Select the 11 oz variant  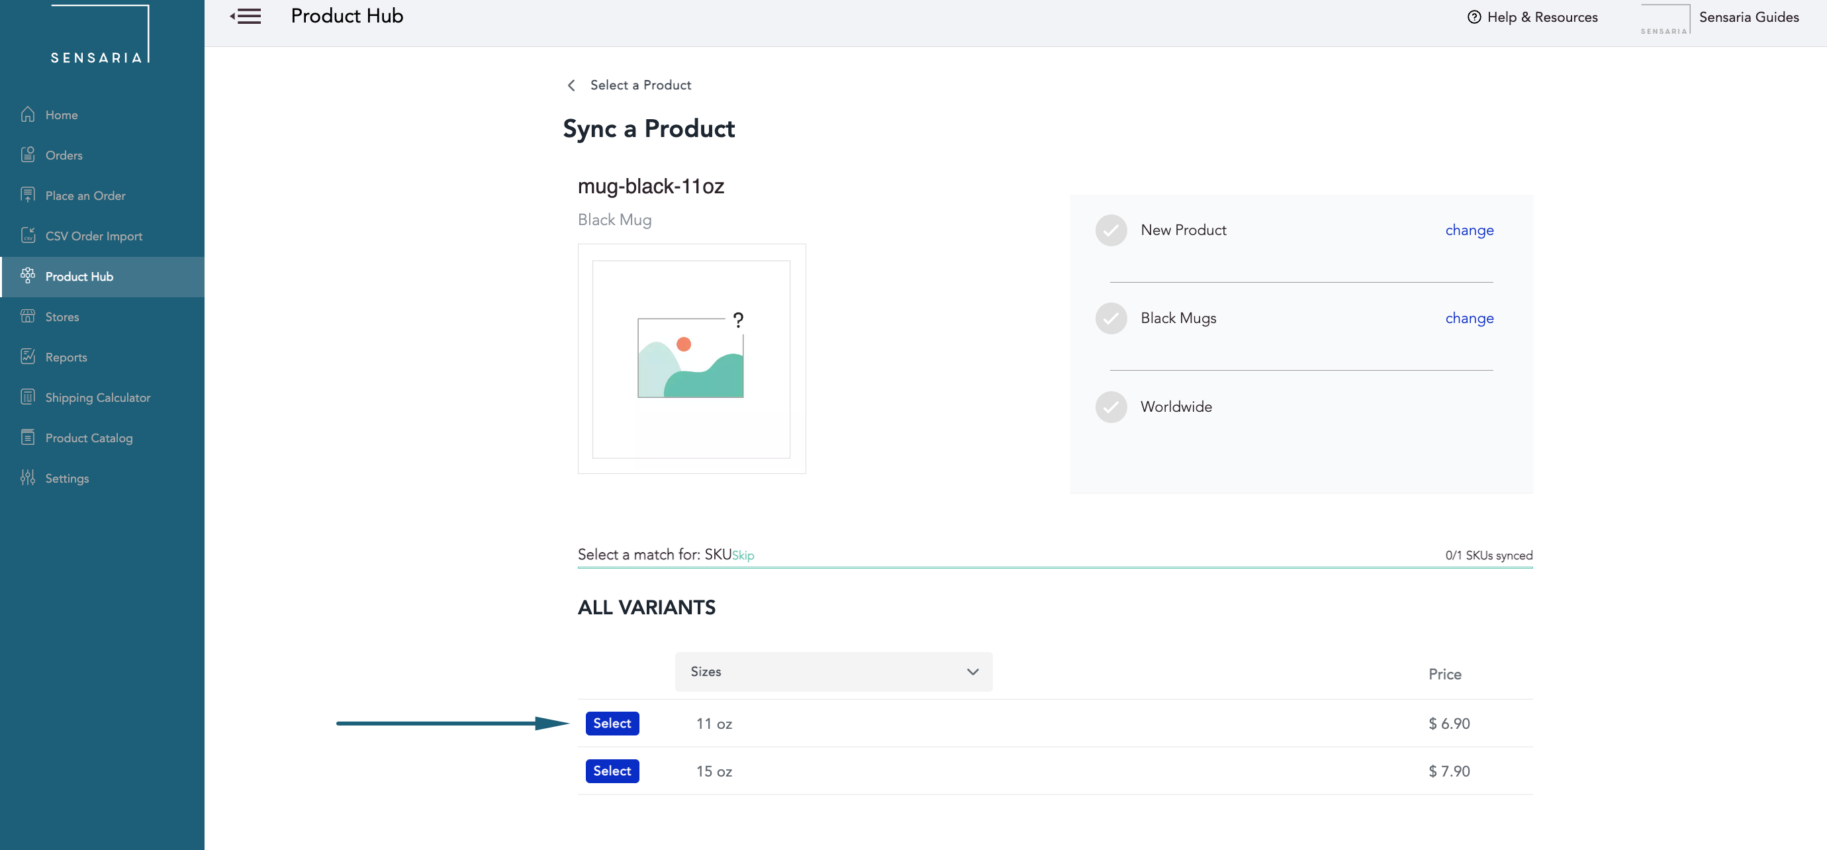click(x=612, y=723)
